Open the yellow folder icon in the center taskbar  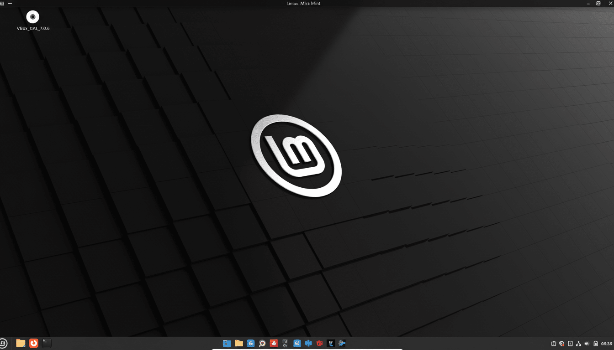tap(238, 343)
